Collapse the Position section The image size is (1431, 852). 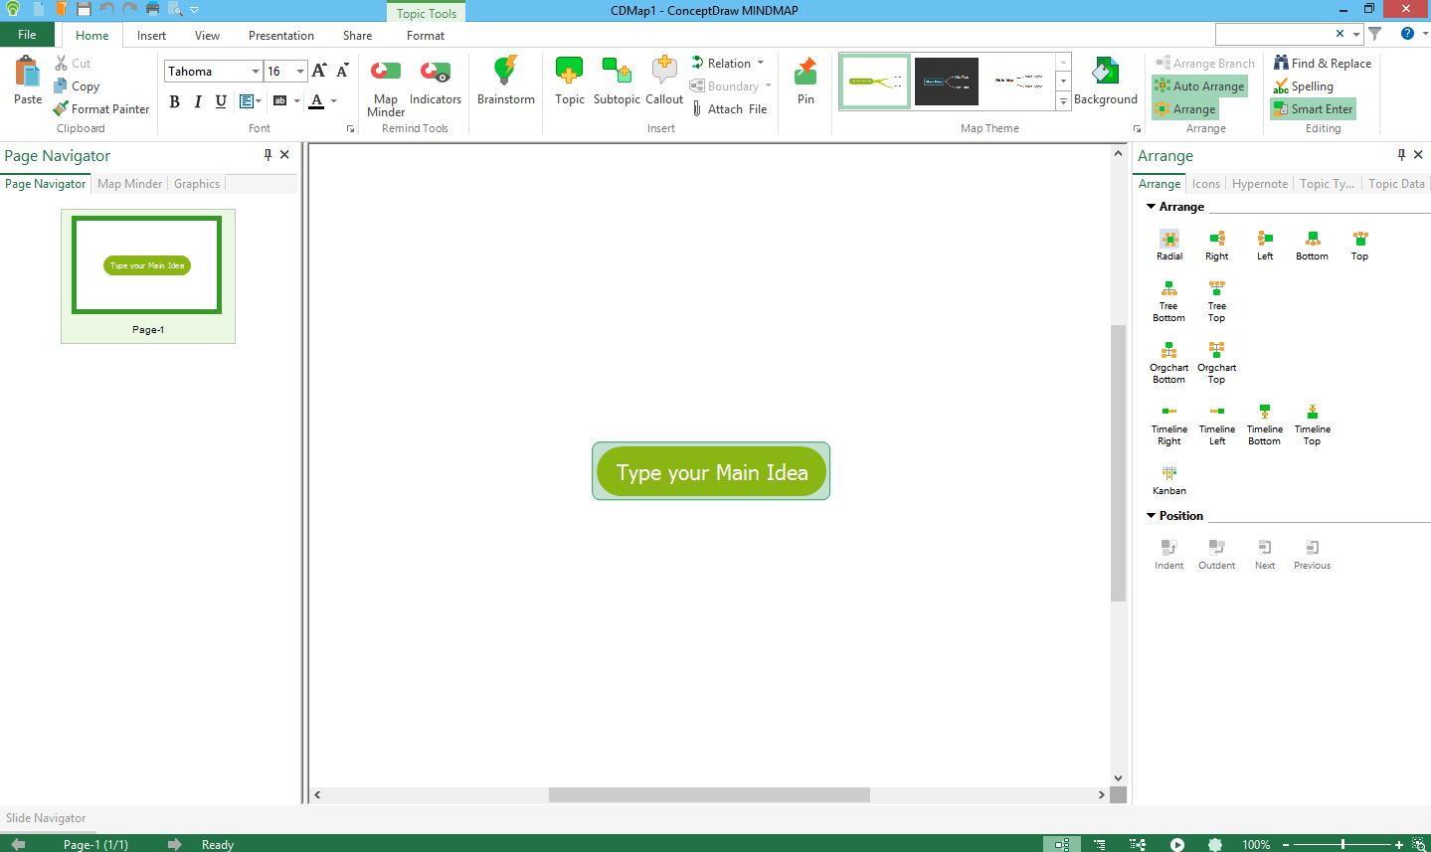(x=1151, y=516)
